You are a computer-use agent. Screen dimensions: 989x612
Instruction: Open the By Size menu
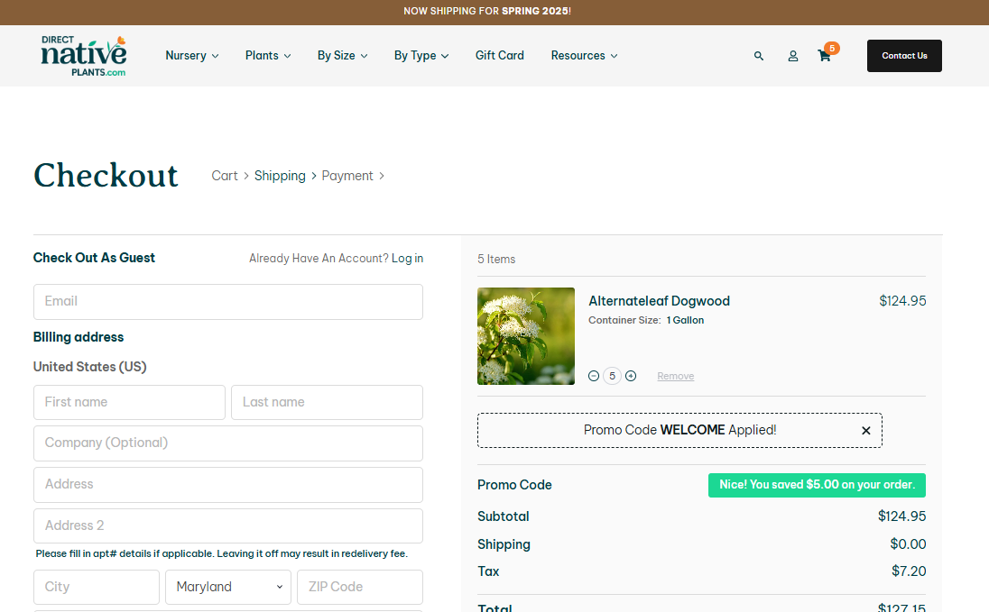[342, 55]
